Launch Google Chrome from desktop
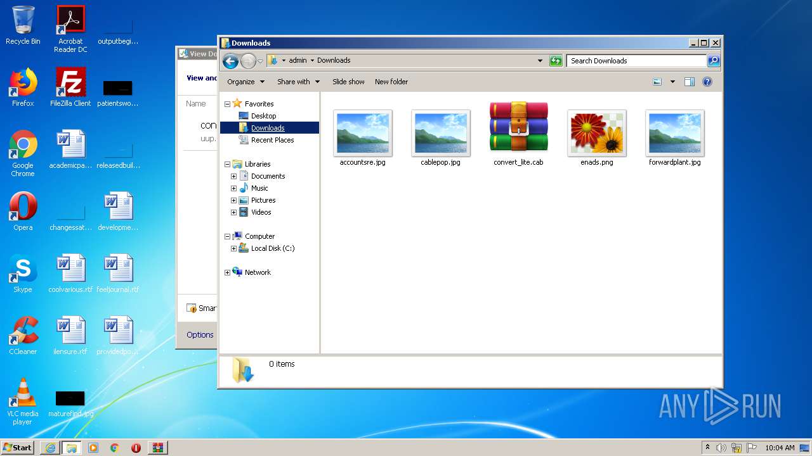The image size is (812, 456). click(23, 153)
